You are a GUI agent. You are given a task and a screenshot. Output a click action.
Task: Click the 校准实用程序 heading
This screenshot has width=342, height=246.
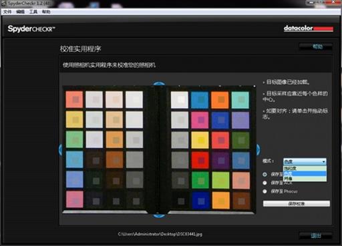point(80,49)
